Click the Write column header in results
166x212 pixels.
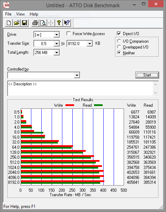131,105
